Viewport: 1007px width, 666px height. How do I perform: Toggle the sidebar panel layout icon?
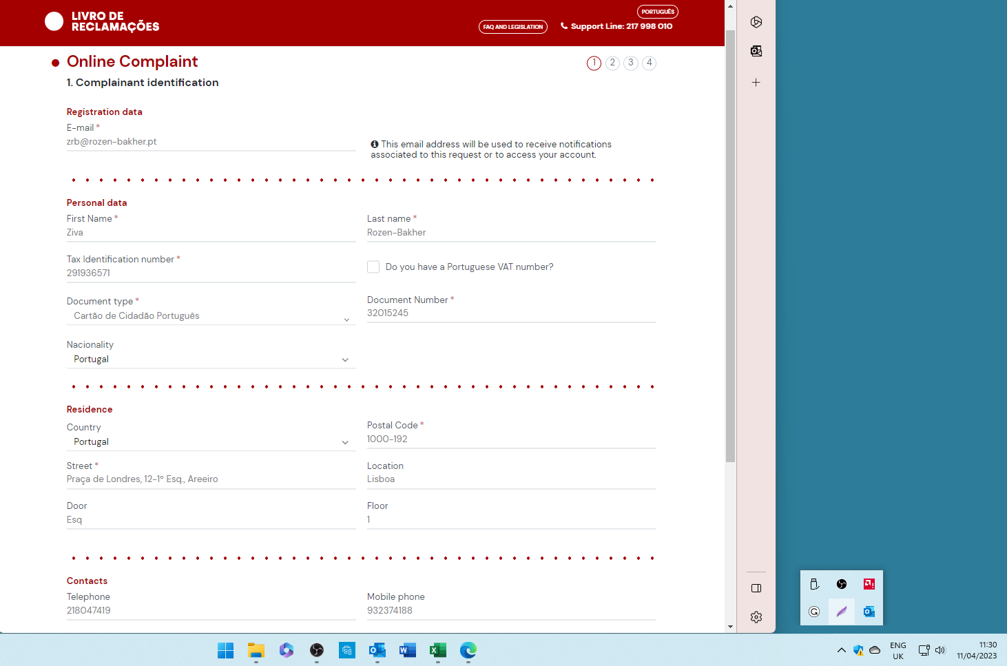pos(756,588)
